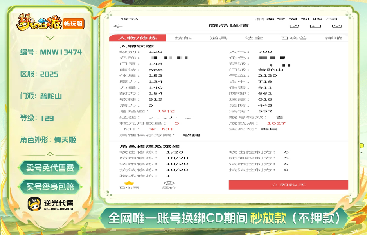Click the 攻击修炼 value 1/20

175,152
